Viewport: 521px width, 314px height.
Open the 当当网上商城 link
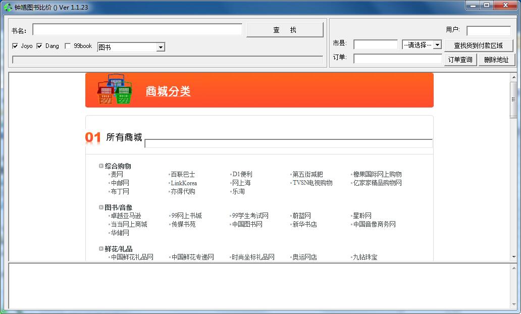tap(129, 224)
